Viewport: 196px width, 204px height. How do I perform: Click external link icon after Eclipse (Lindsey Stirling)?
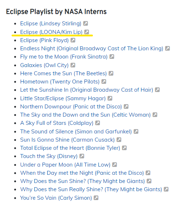point(85,24)
